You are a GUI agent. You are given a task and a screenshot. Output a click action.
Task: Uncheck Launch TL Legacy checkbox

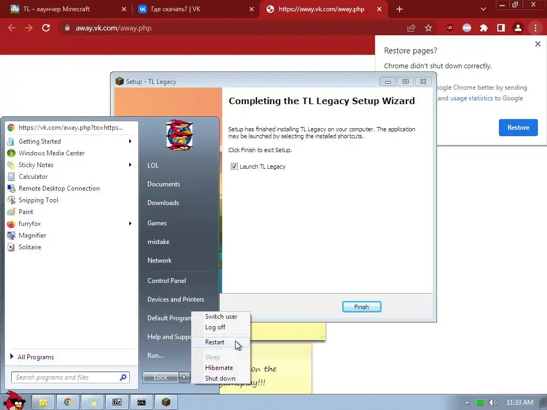click(x=234, y=167)
